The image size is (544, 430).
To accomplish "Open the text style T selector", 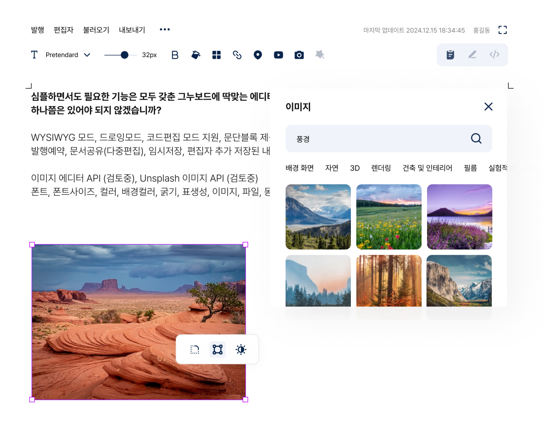I will click(x=34, y=55).
